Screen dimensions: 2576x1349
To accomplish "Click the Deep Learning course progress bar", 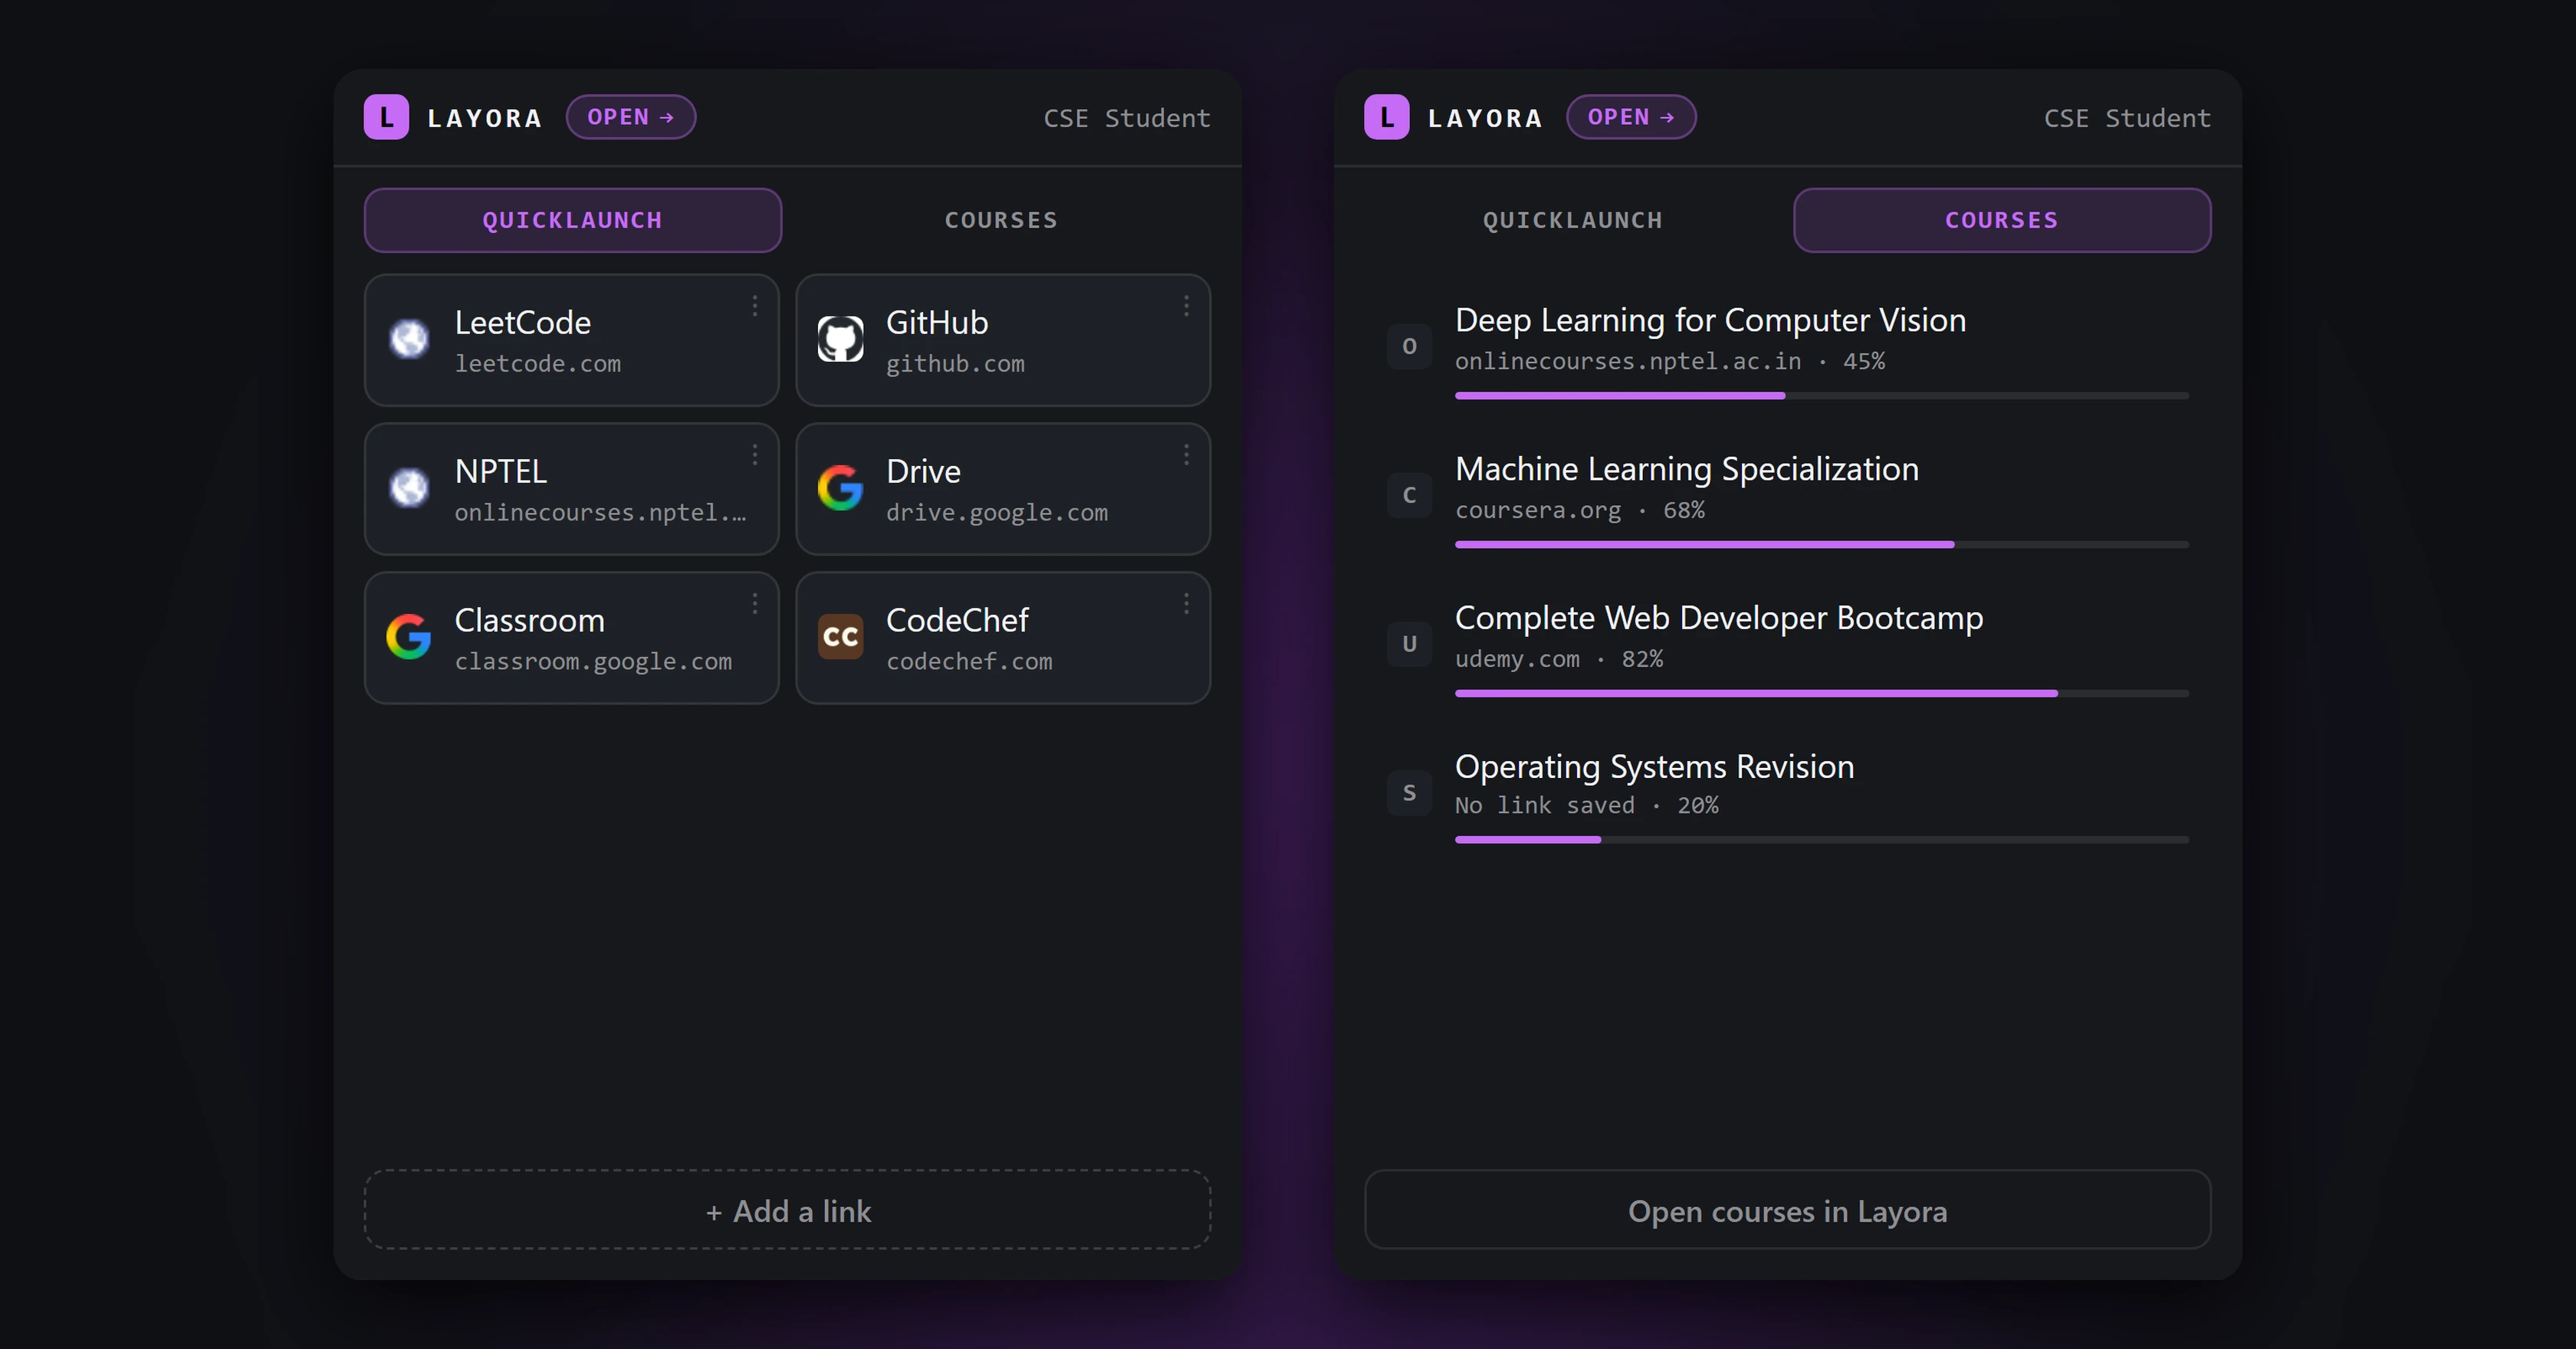I will [1822, 396].
